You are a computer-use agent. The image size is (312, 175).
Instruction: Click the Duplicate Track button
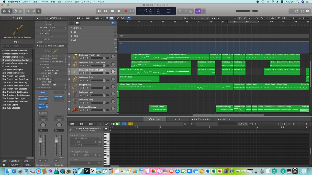click(x=77, y=23)
